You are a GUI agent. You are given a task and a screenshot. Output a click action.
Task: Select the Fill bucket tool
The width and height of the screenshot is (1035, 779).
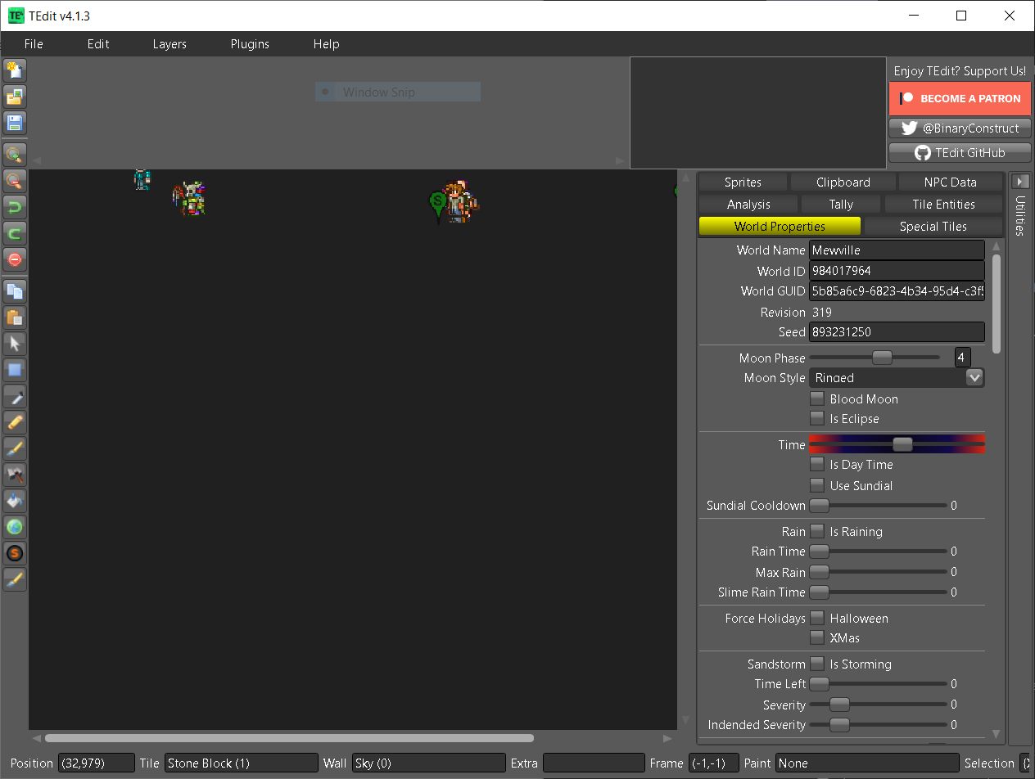15,501
